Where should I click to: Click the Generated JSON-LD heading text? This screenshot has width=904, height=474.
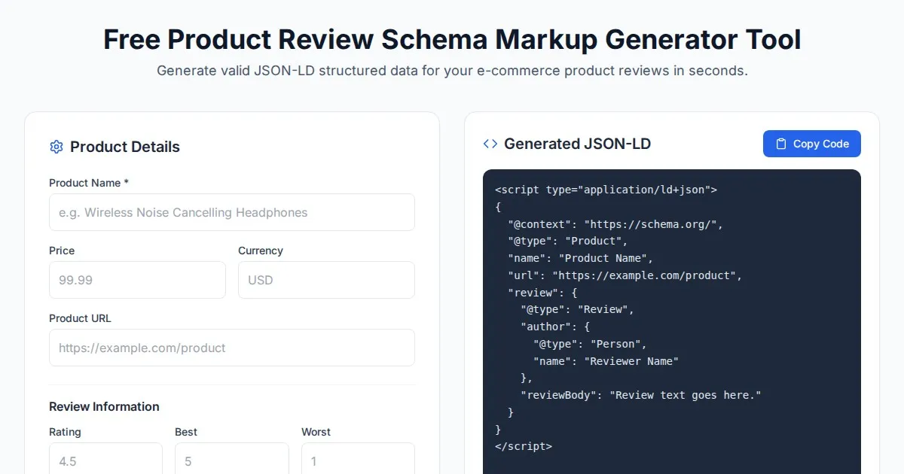coord(577,144)
